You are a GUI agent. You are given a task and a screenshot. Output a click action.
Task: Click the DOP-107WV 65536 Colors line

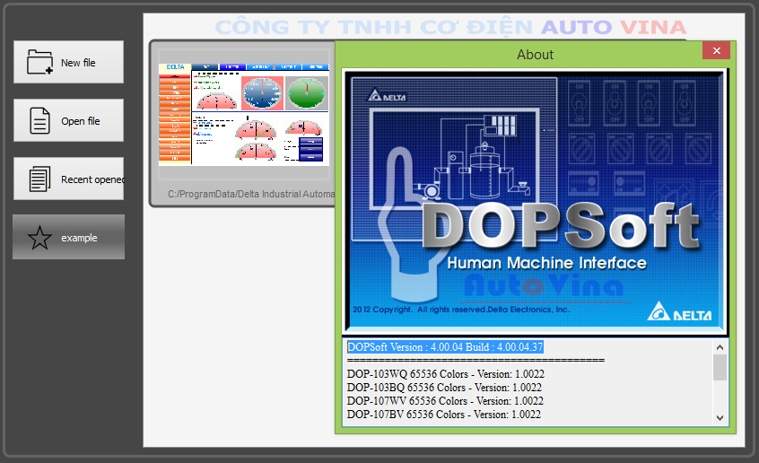[445, 401]
